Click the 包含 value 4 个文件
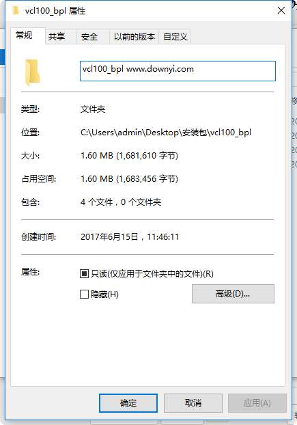This screenshot has width=297, height=425. (x=96, y=202)
